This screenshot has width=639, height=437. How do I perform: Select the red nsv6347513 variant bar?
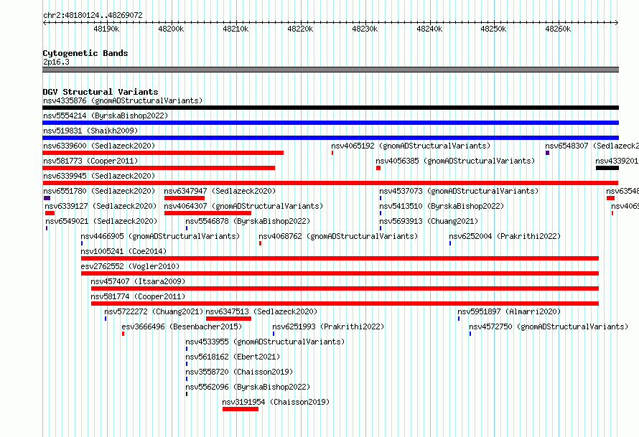228,319
